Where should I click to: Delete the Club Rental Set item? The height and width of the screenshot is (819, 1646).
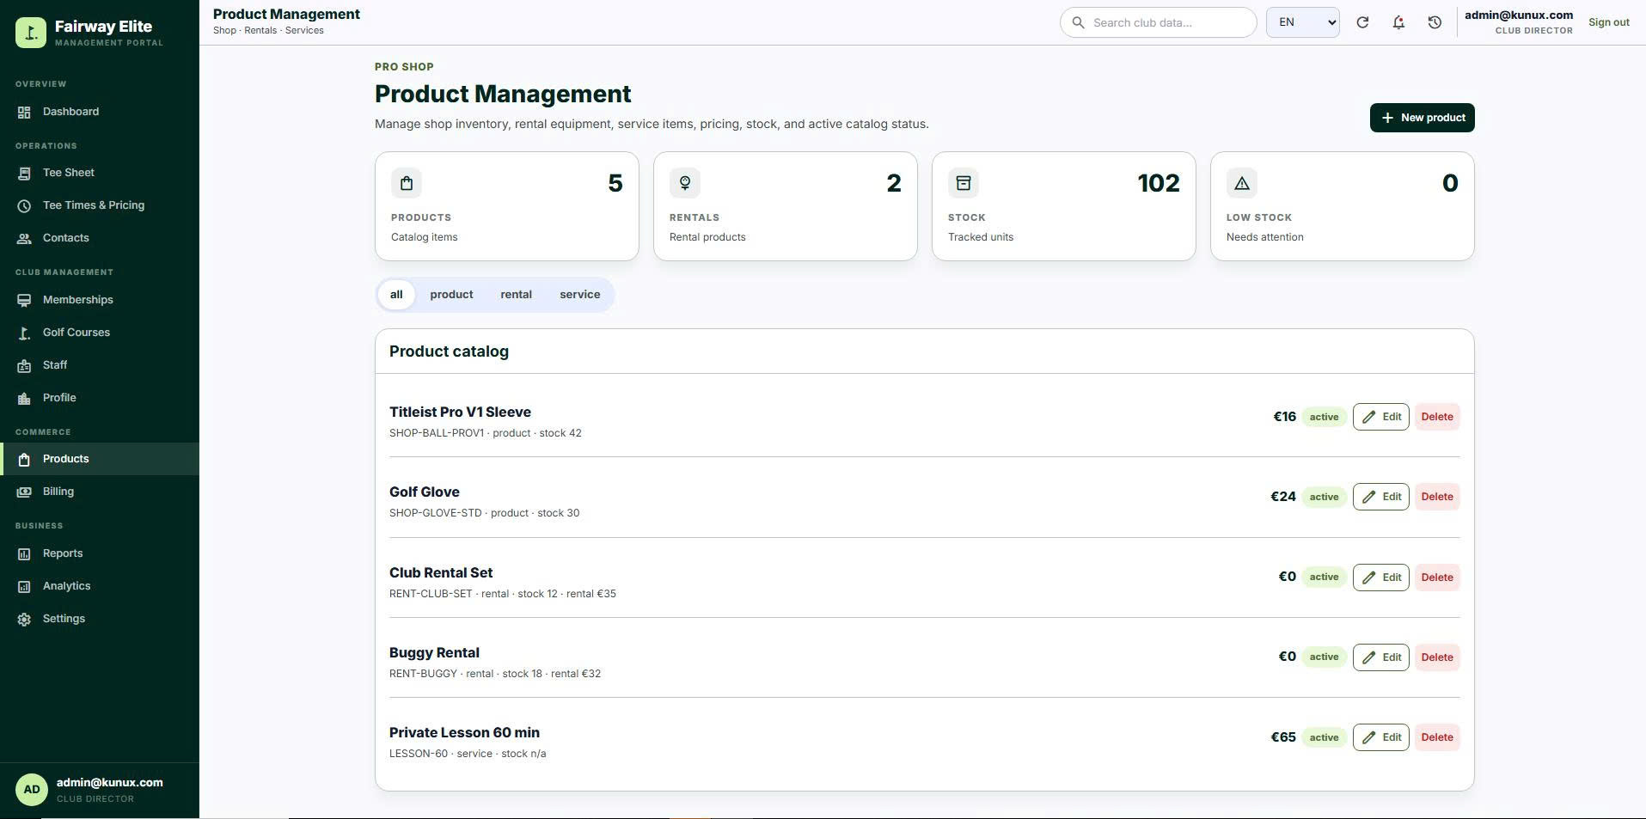click(1437, 578)
